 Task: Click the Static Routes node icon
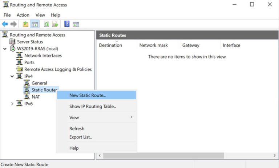click(x=27, y=90)
